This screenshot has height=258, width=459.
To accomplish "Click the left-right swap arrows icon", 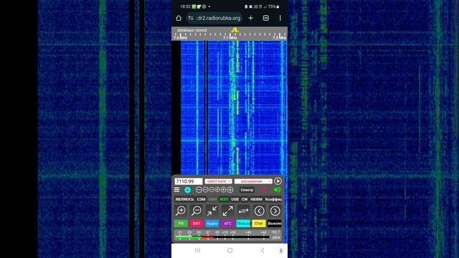I will pyautogui.click(x=244, y=211).
